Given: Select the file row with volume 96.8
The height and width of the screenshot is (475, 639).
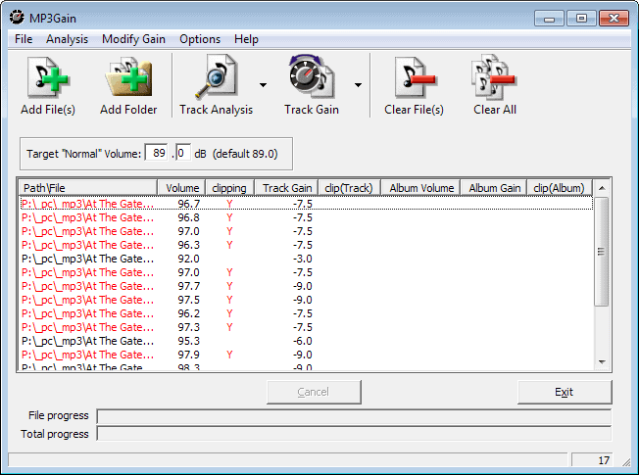Looking at the screenshot, I should point(307,217).
